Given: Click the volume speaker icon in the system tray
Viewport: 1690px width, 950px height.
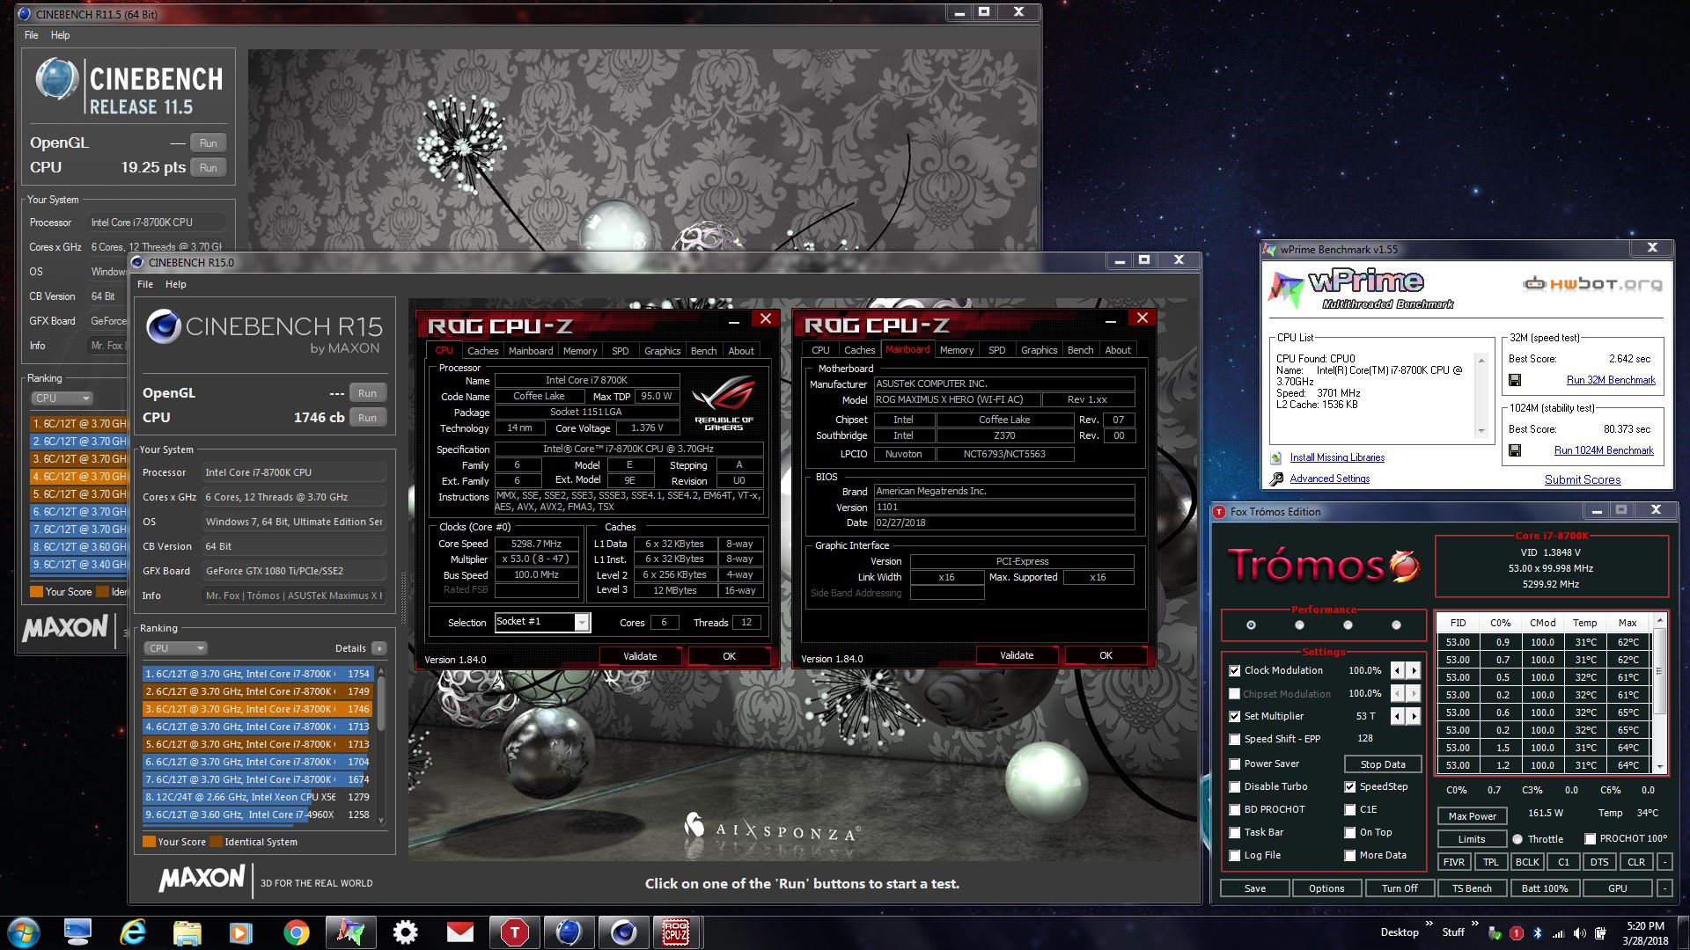Looking at the screenshot, I should coord(1580,932).
